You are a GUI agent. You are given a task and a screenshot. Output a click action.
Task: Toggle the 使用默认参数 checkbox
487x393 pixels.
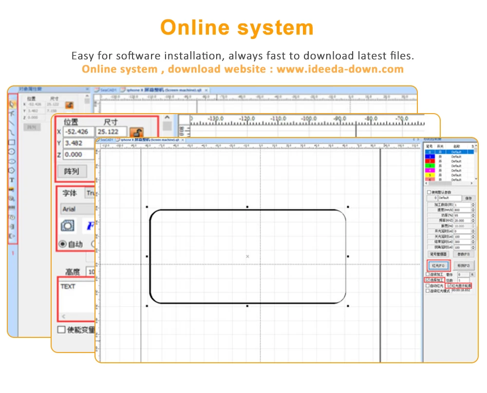click(x=429, y=193)
